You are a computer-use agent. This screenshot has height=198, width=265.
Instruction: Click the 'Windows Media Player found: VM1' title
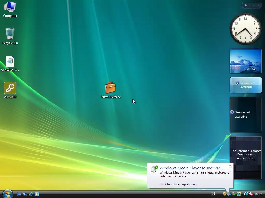(x=191, y=168)
